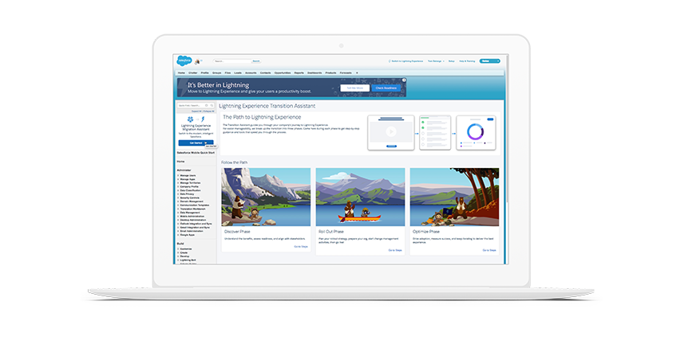Click the donut chart illustration card

click(x=476, y=133)
